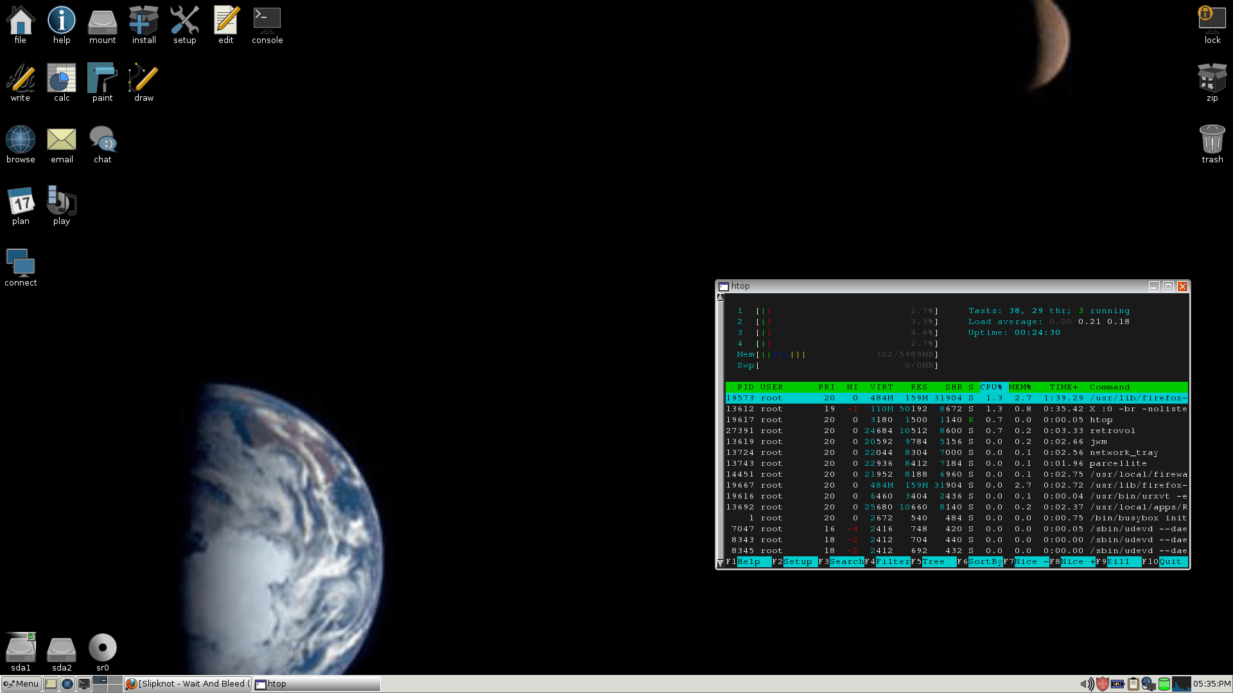Launch the browse web browser icon
Viewport: 1233px width, 693px height.
click(x=21, y=145)
